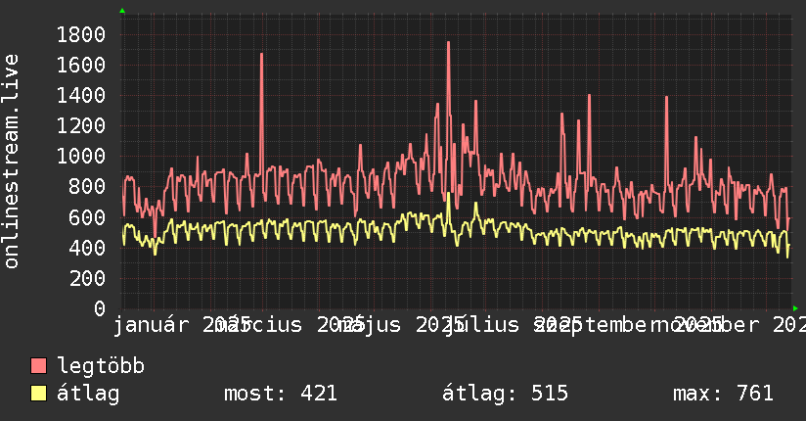This screenshot has width=806, height=421.
Task: Click the pink spike near 1400 in September
Action: pyautogui.click(x=589, y=96)
